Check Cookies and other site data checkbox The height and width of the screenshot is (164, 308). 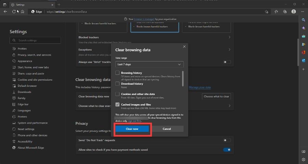click(117, 94)
